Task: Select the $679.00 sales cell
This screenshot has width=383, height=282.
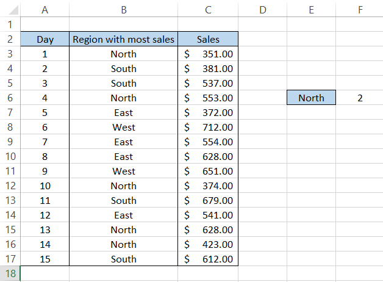Action: coord(209,200)
